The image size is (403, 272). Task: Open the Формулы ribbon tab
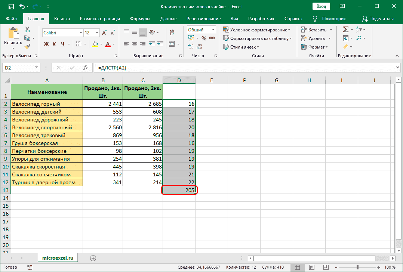(140, 19)
